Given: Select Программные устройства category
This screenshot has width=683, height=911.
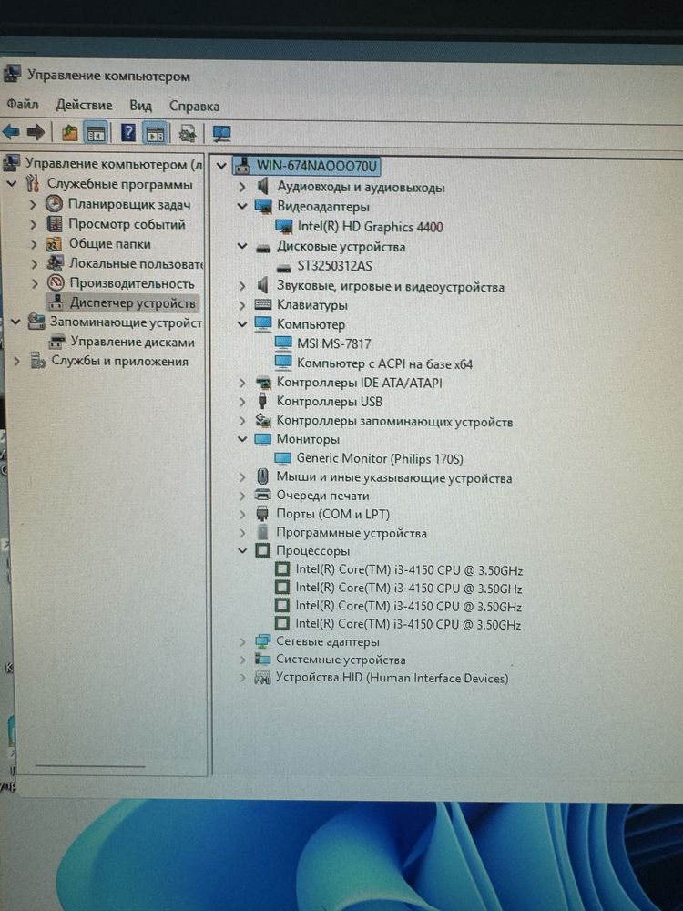Looking at the screenshot, I should [x=352, y=533].
